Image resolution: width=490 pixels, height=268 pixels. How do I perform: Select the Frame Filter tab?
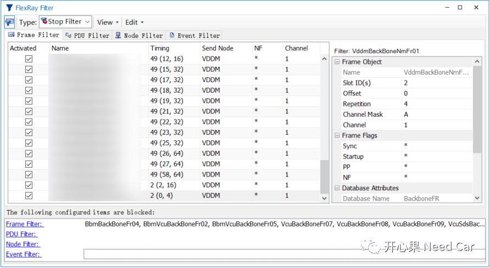pyautogui.click(x=34, y=35)
